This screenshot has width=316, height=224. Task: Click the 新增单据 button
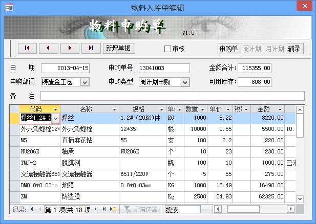pos(119,48)
